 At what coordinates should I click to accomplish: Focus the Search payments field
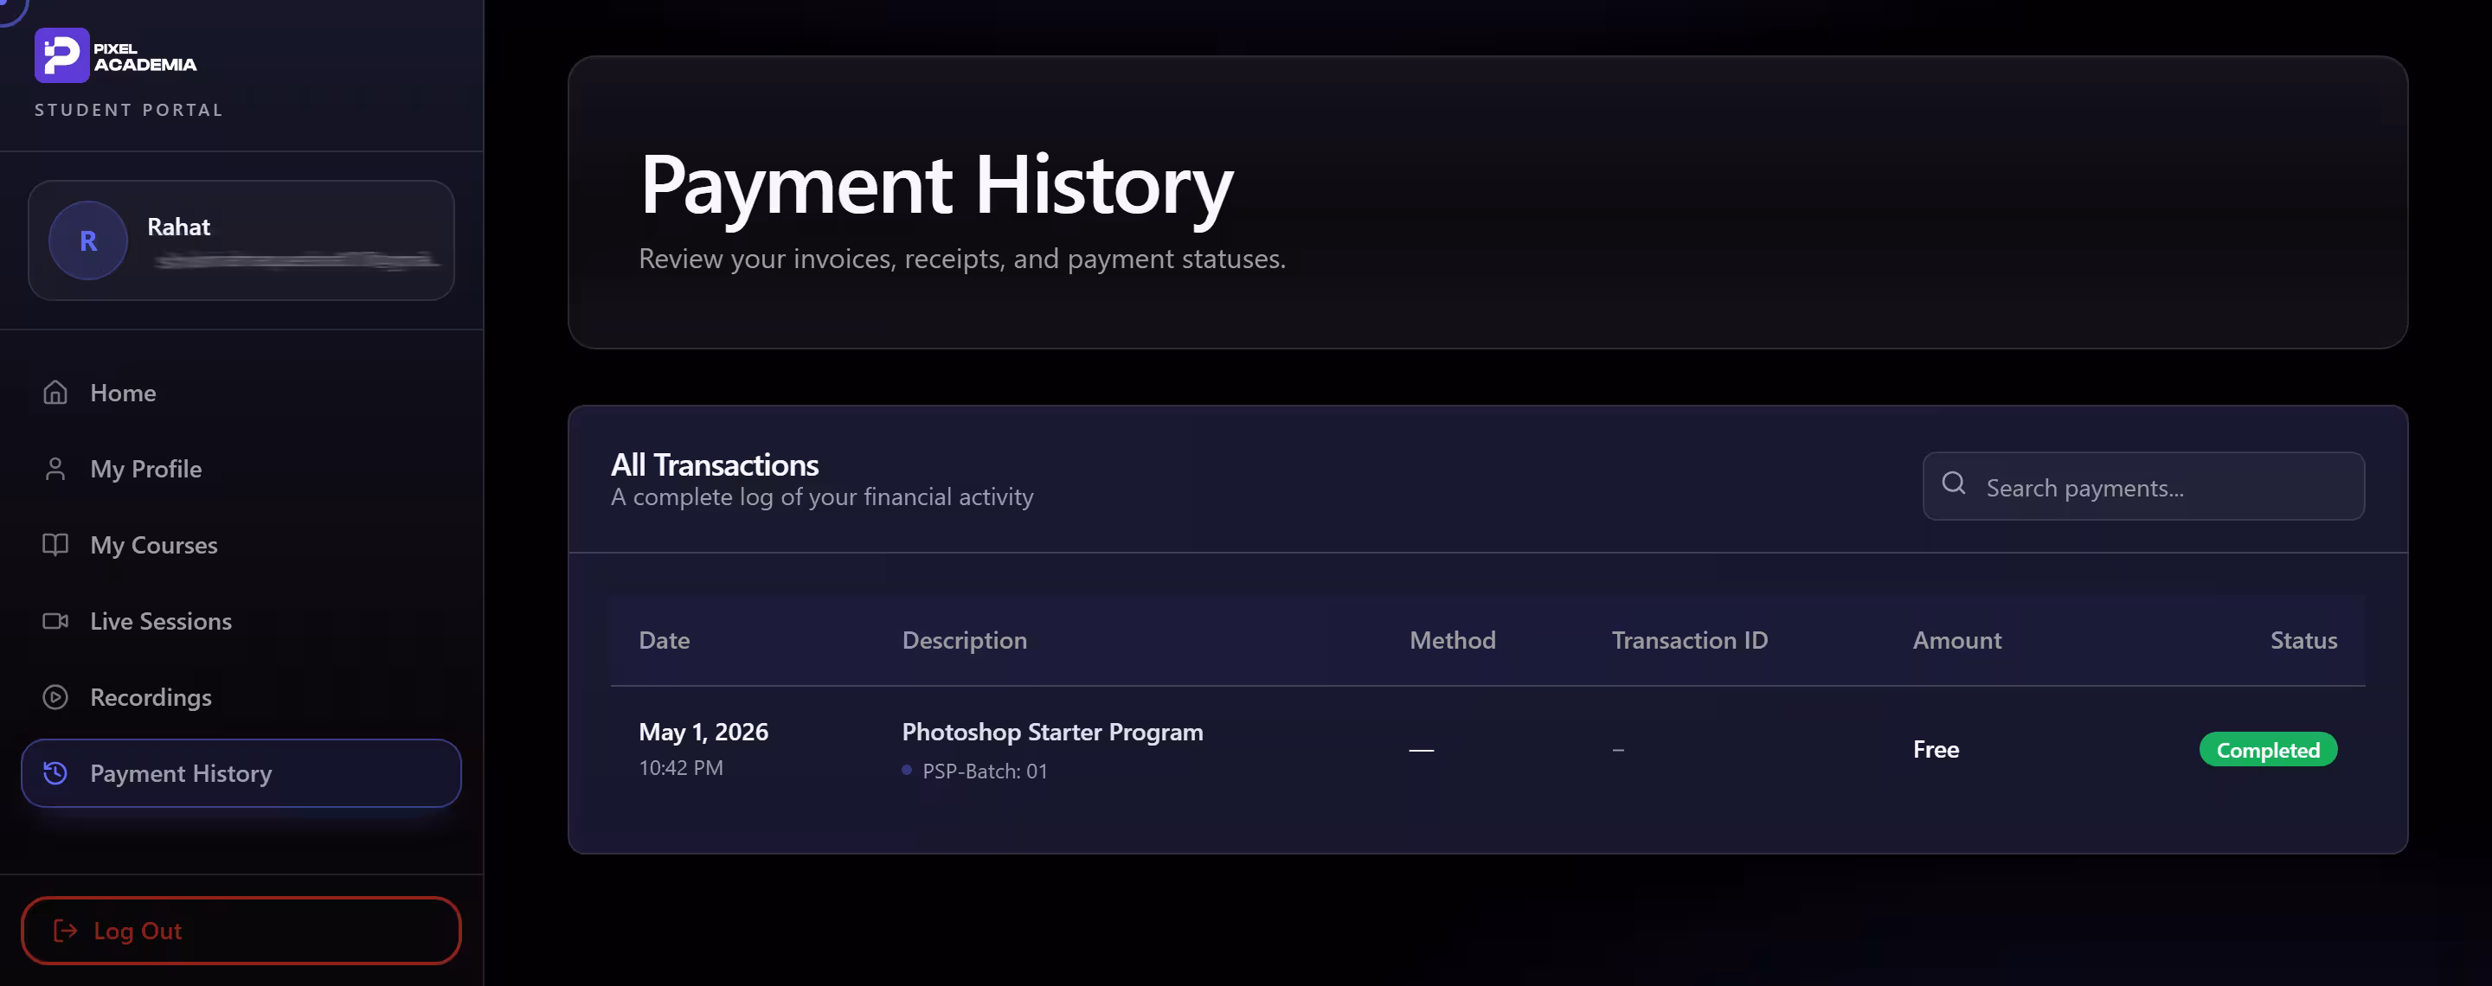pos(2144,486)
